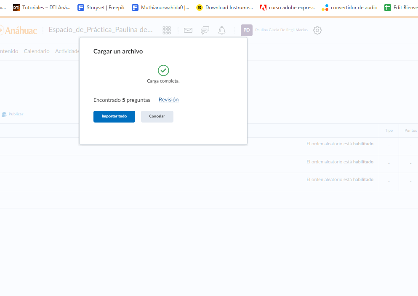
Task: Click the Importar todo button
Action: [x=114, y=116]
